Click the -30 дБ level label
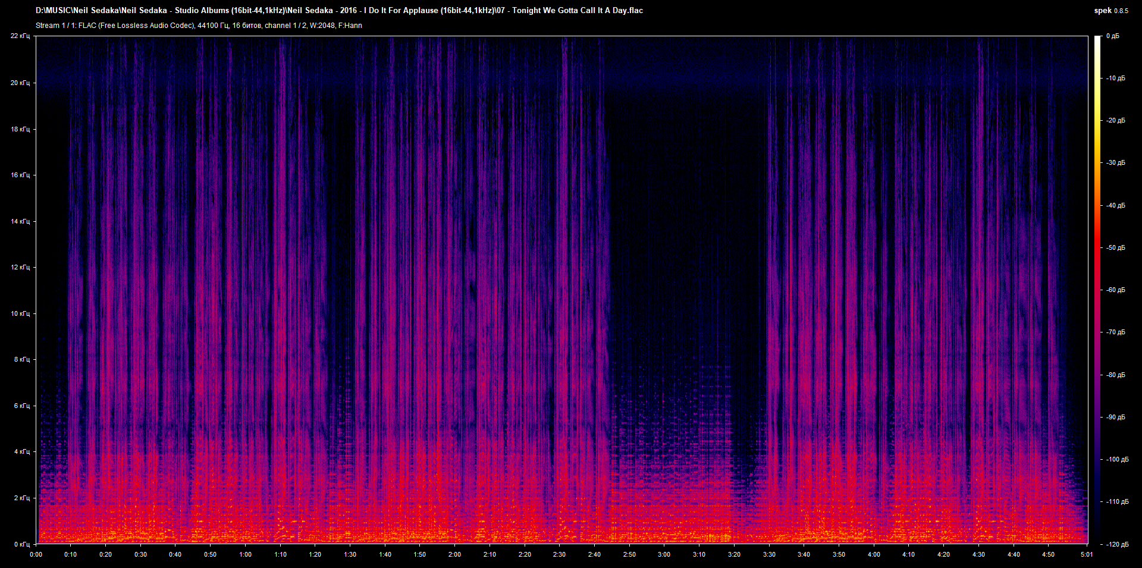The width and height of the screenshot is (1142, 568). point(1115,162)
